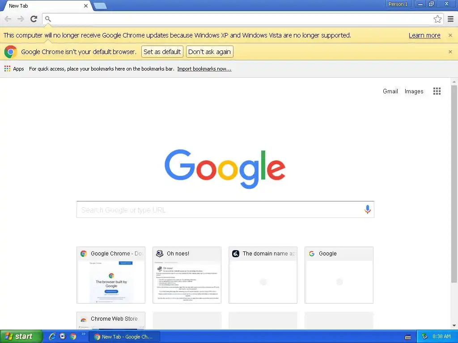Viewport: 458px width, 343px height.
Task: Click the forward navigation arrow
Action: tap(21, 19)
